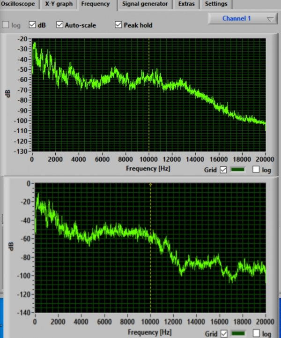
Task: Toggle the Grid checkbox under the lower graph
Action: pos(223,334)
